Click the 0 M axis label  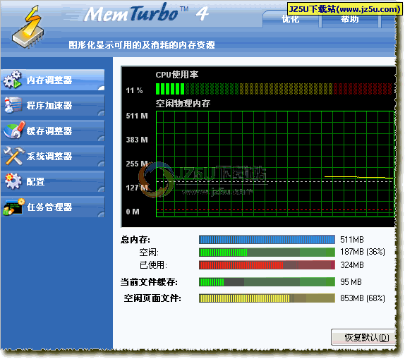tap(133, 212)
